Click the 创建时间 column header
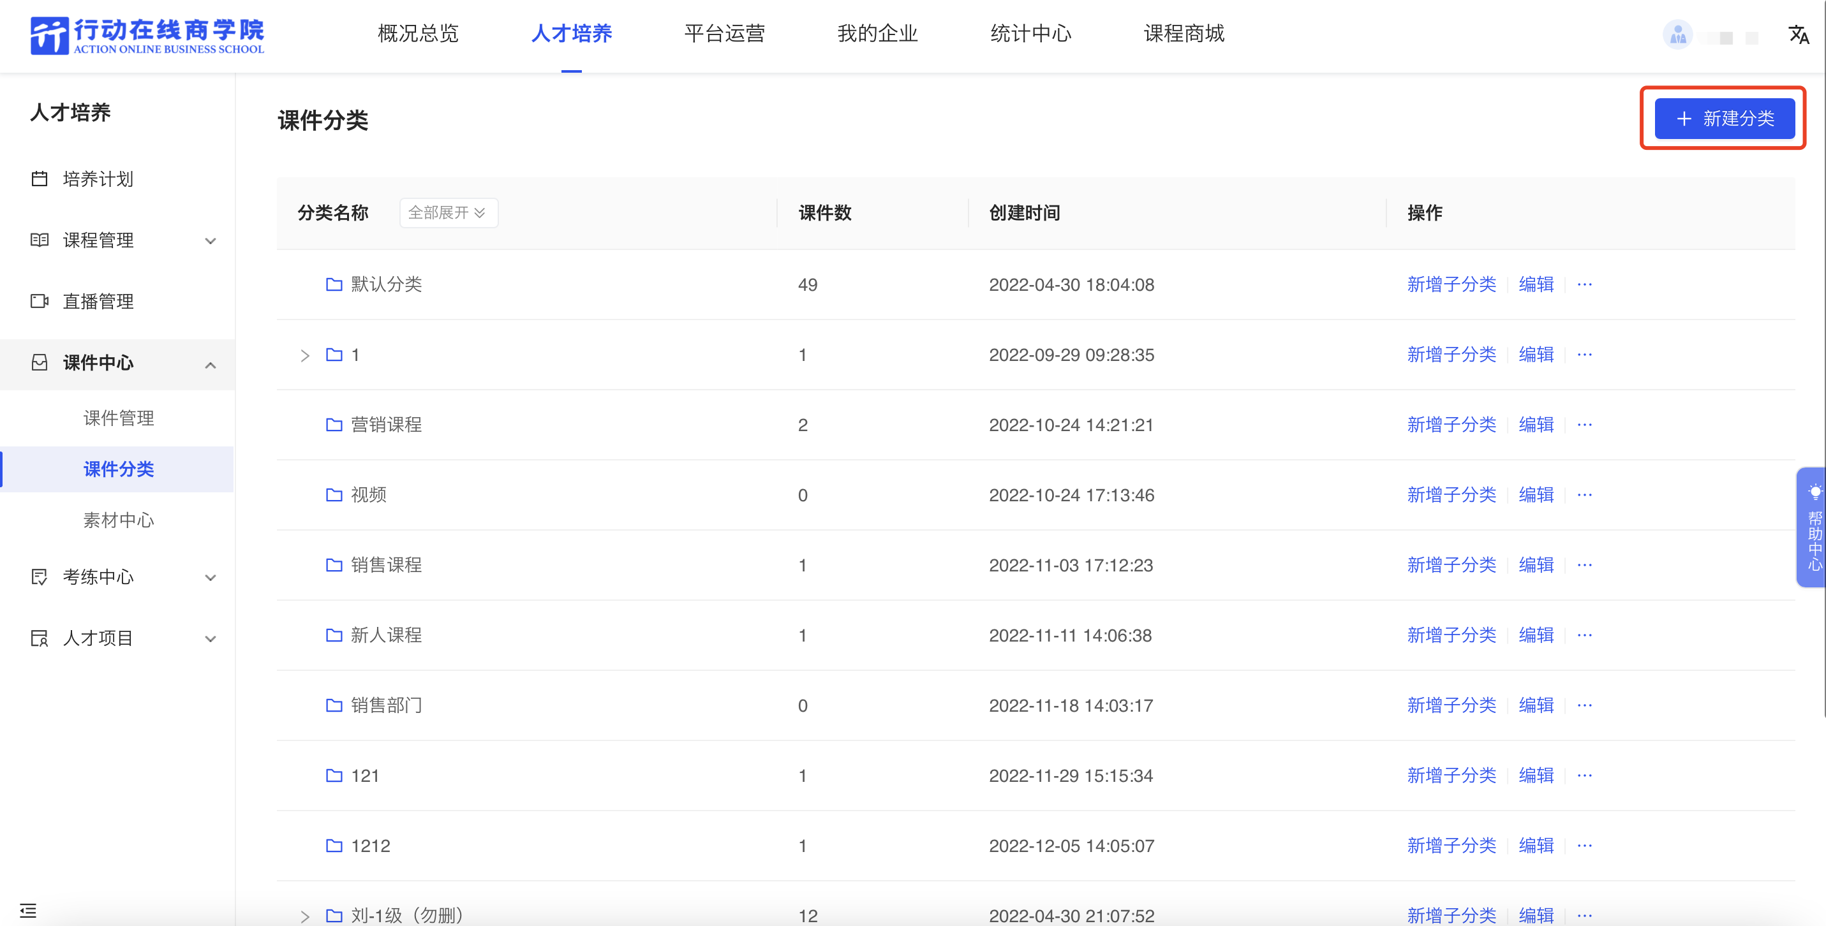Image resolution: width=1826 pixels, height=926 pixels. [1024, 212]
